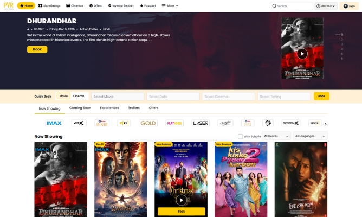The width and height of the screenshot is (362, 217).
Task: Pick the Playhouse format logo
Action: pos(174,123)
